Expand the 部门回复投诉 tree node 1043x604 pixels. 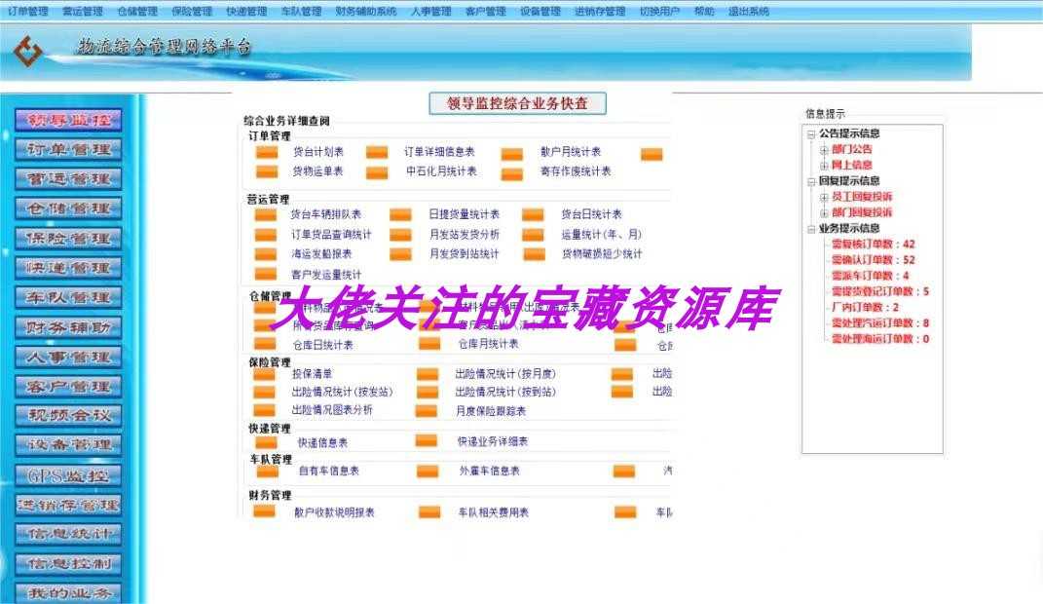(824, 213)
